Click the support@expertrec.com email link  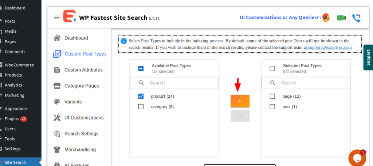330,47
